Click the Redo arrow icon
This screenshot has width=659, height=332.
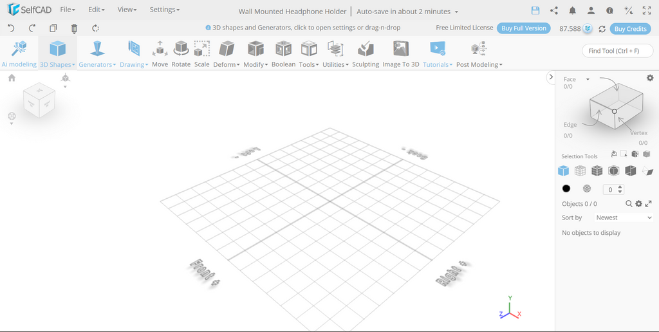[x=32, y=28]
